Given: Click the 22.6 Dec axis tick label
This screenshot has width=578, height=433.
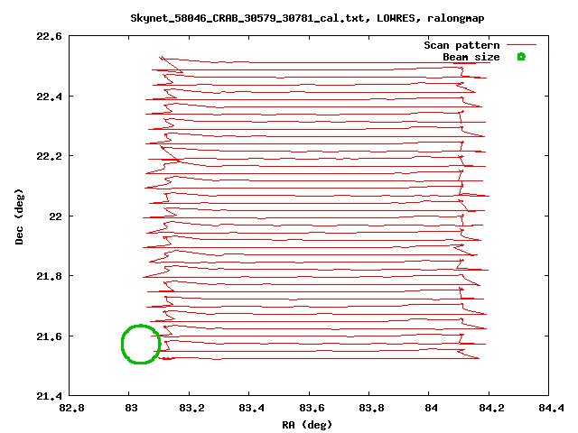Looking at the screenshot, I should click(49, 36).
